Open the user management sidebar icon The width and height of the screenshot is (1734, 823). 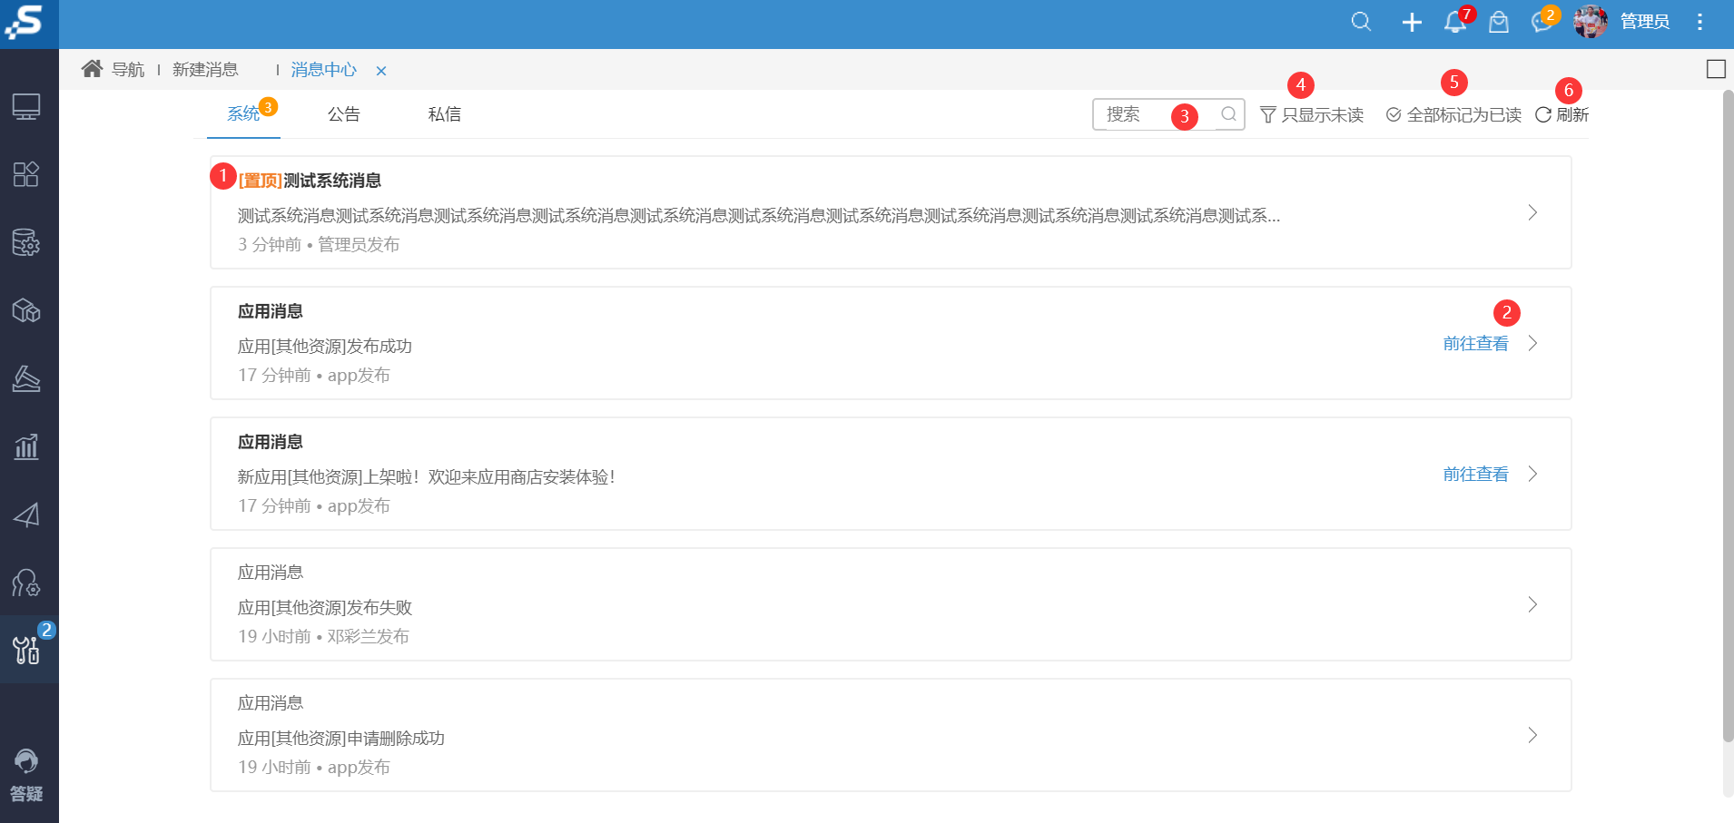26,583
